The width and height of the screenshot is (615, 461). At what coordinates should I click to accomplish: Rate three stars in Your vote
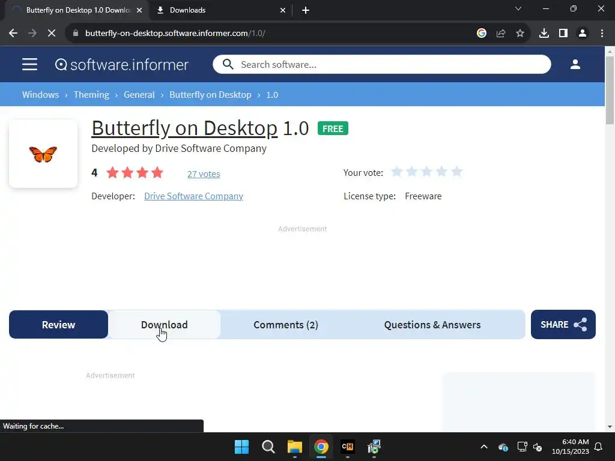tap(426, 172)
